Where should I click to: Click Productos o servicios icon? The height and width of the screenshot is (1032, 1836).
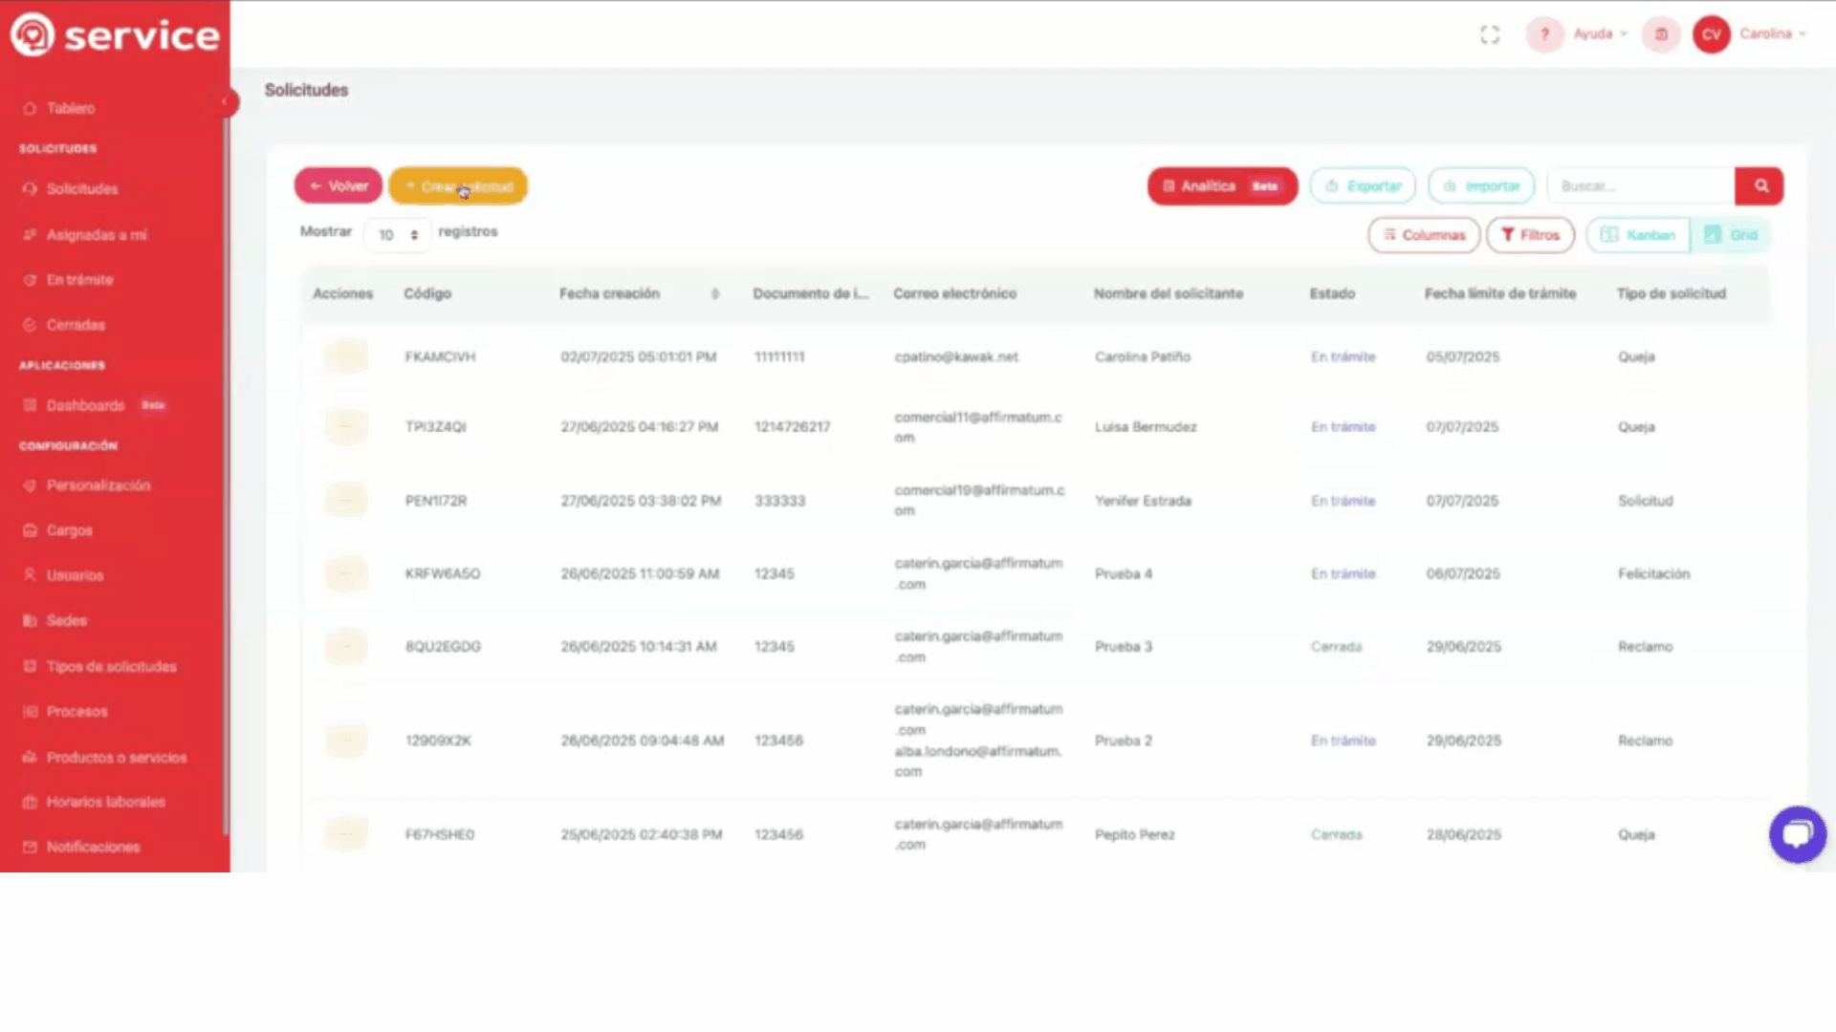tap(30, 757)
